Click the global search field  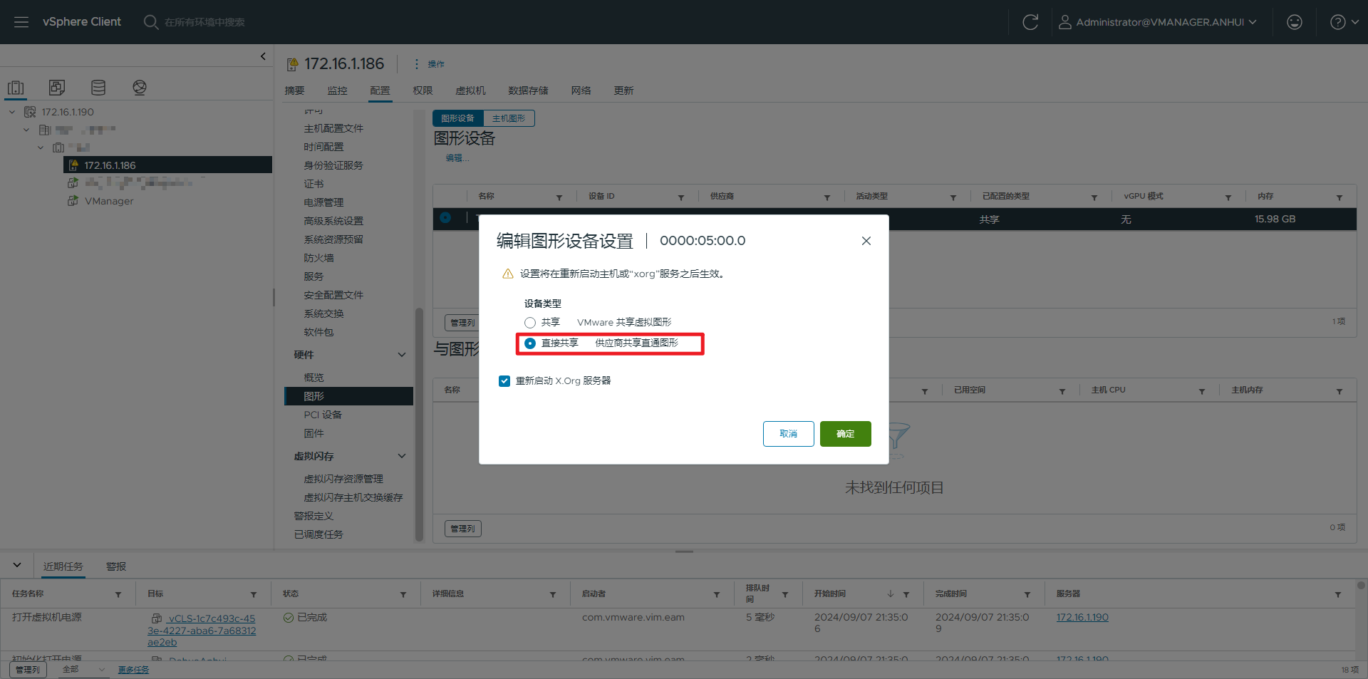[205, 22]
